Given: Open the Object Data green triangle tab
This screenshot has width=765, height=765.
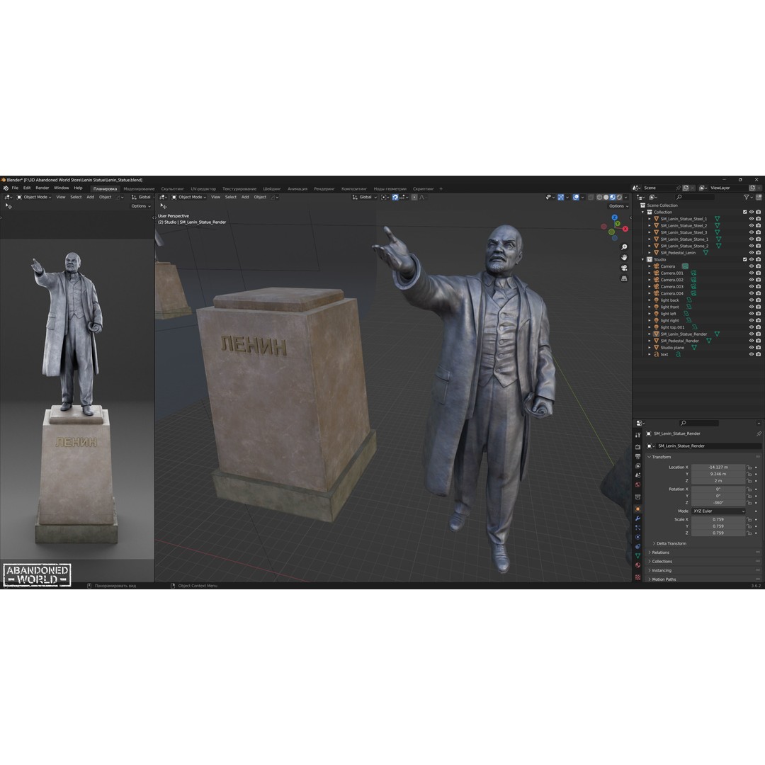Looking at the screenshot, I should (x=637, y=556).
